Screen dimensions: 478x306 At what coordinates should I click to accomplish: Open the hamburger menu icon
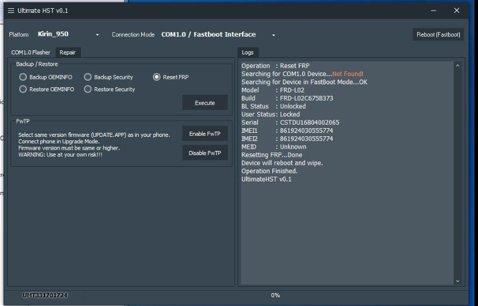click(x=11, y=11)
